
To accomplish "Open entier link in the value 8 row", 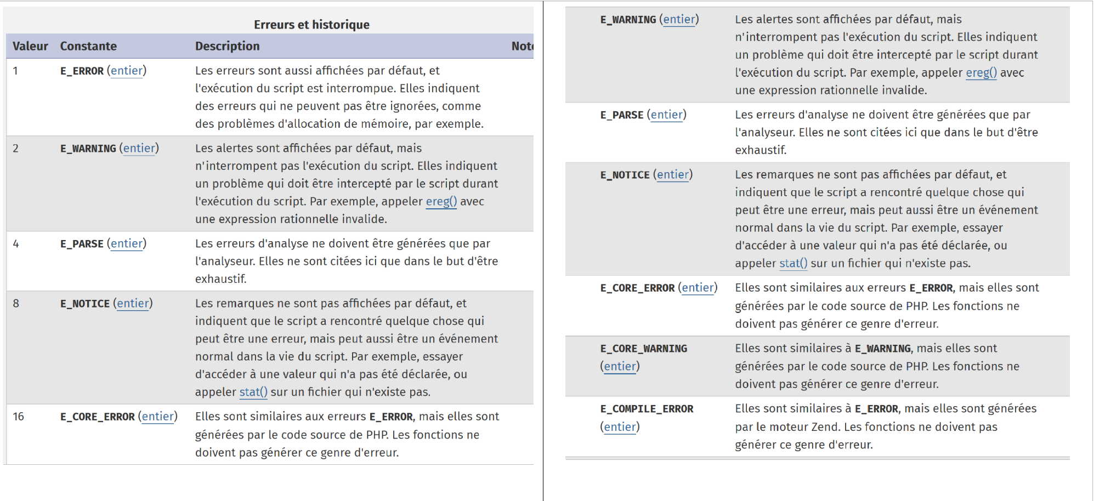I will coord(133,303).
